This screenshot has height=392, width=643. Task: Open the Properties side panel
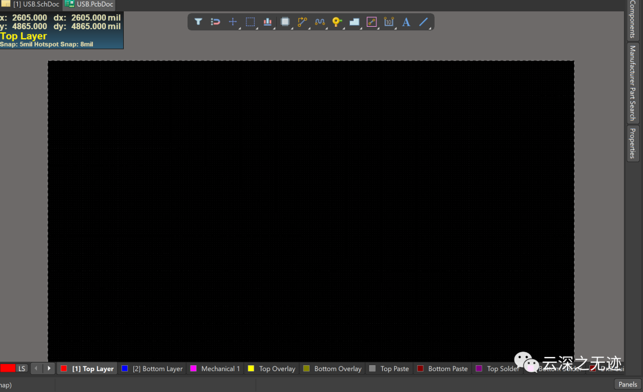coord(633,143)
